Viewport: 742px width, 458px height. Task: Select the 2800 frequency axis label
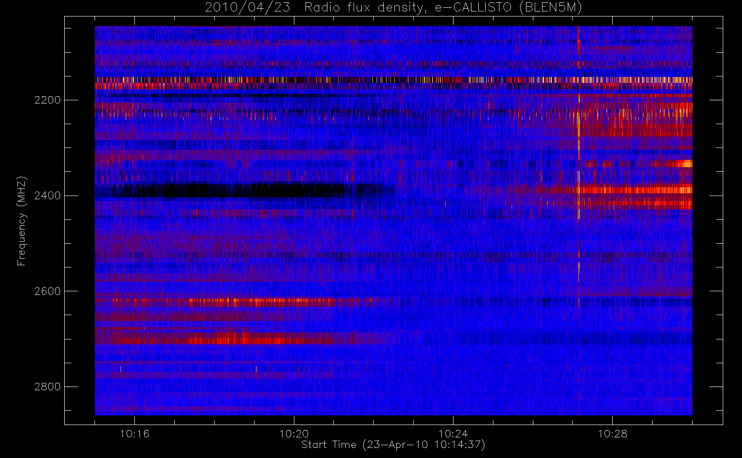pos(47,387)
